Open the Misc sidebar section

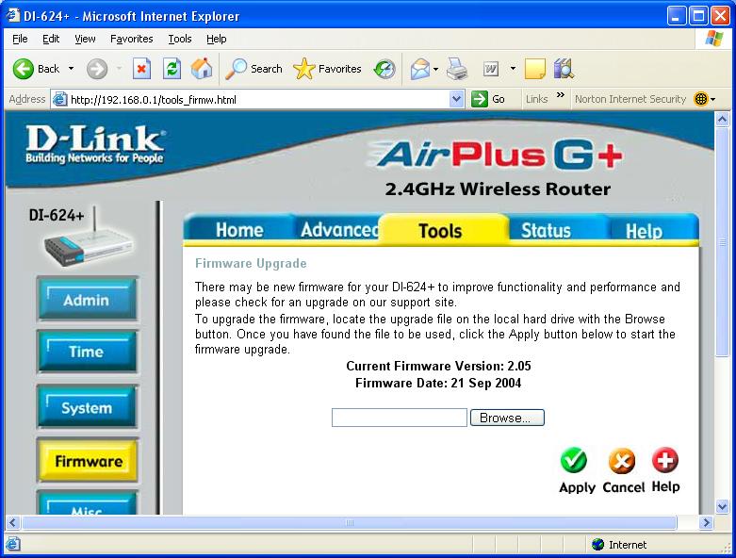(x=87, y=503)
